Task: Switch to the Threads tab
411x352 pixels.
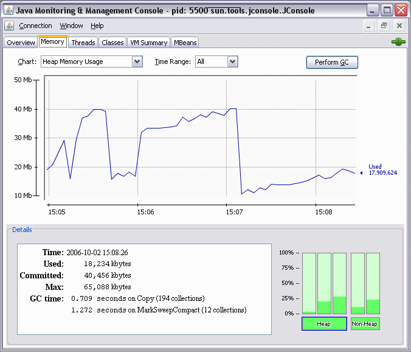Action: 83,43
